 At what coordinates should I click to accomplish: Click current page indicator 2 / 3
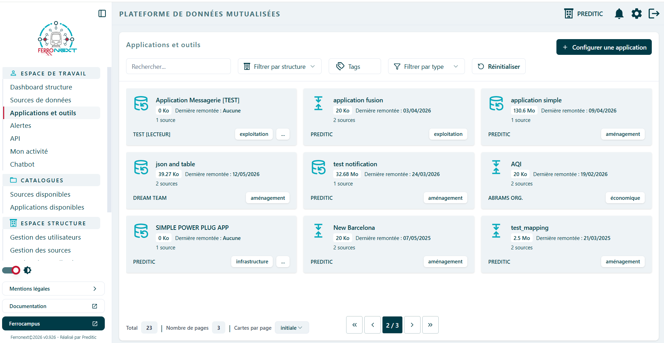click(392, 325)
